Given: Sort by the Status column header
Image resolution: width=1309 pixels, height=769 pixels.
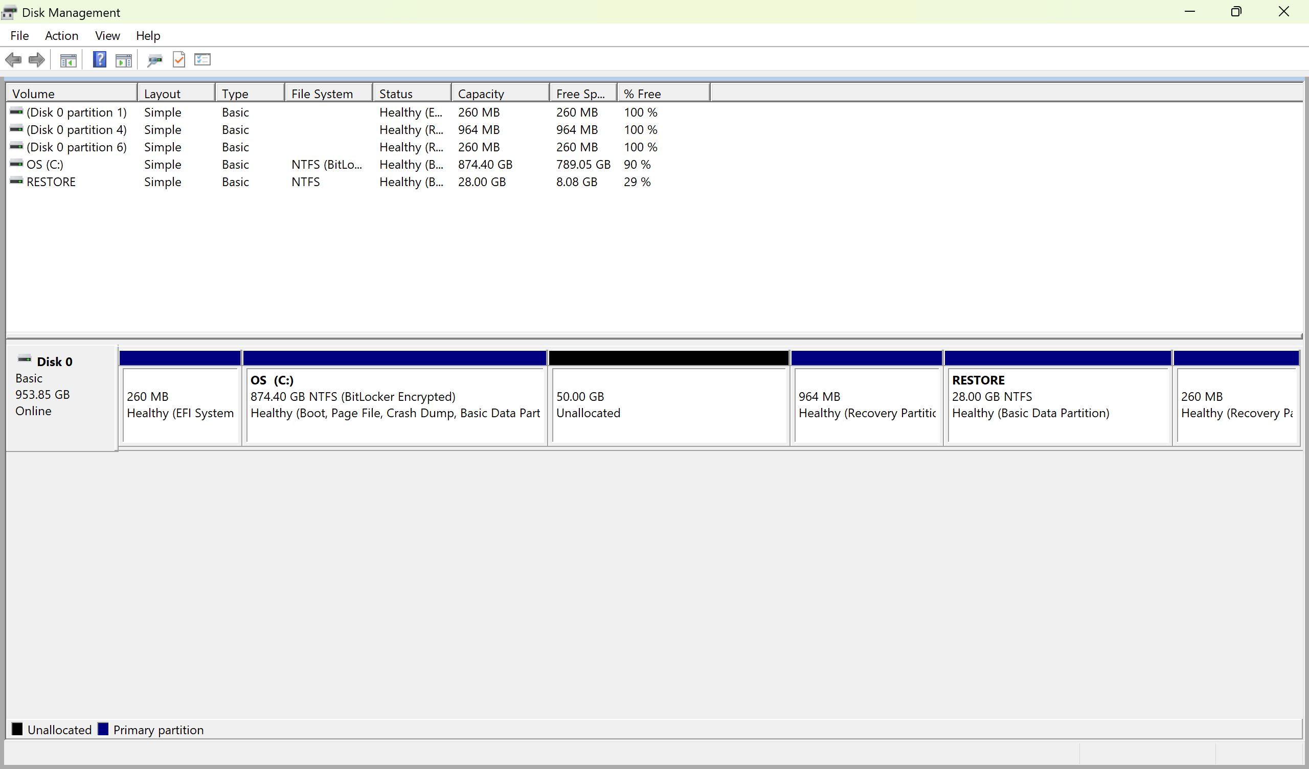Looking at the screenshot, I should coord(412,94).
